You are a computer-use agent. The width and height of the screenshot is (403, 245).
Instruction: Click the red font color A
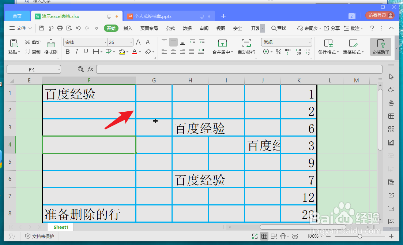point(135,52)
